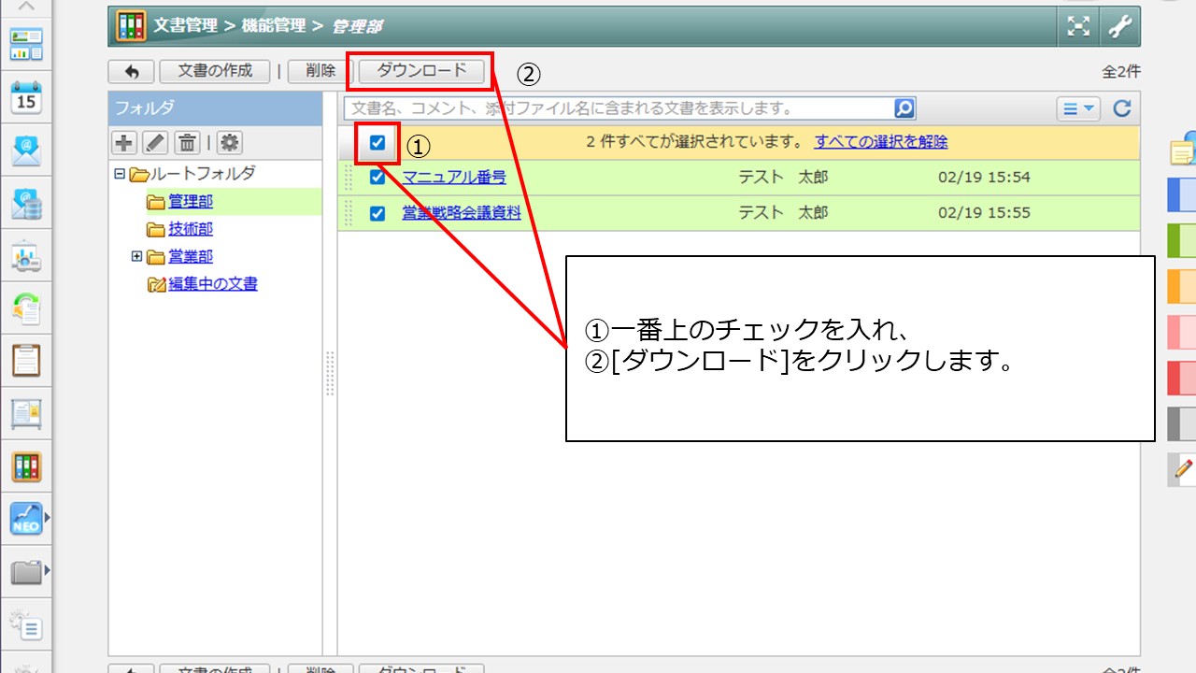Viewport: 1196px width, 673px height.
Task: Expand the arrow beside the NEO icon
Action: click(47, 515)
